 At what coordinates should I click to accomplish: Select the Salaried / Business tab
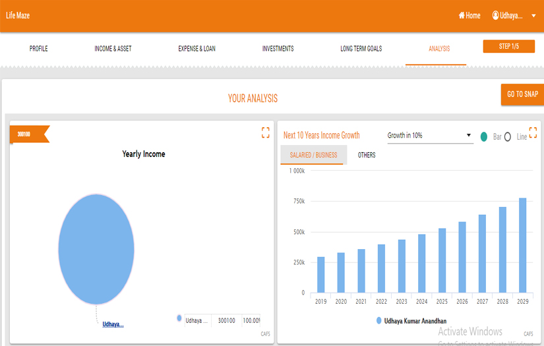(313, 155)
